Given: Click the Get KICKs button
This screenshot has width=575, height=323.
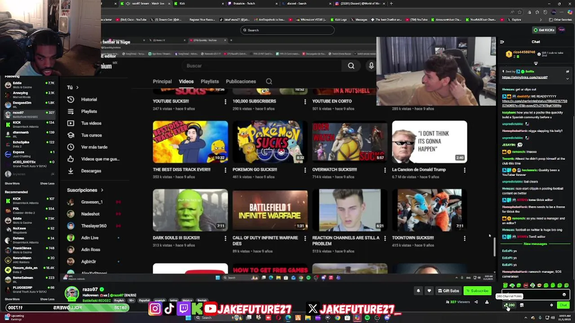Looking at the screenshot, I should pyautogui.click(x=544, y=30).
